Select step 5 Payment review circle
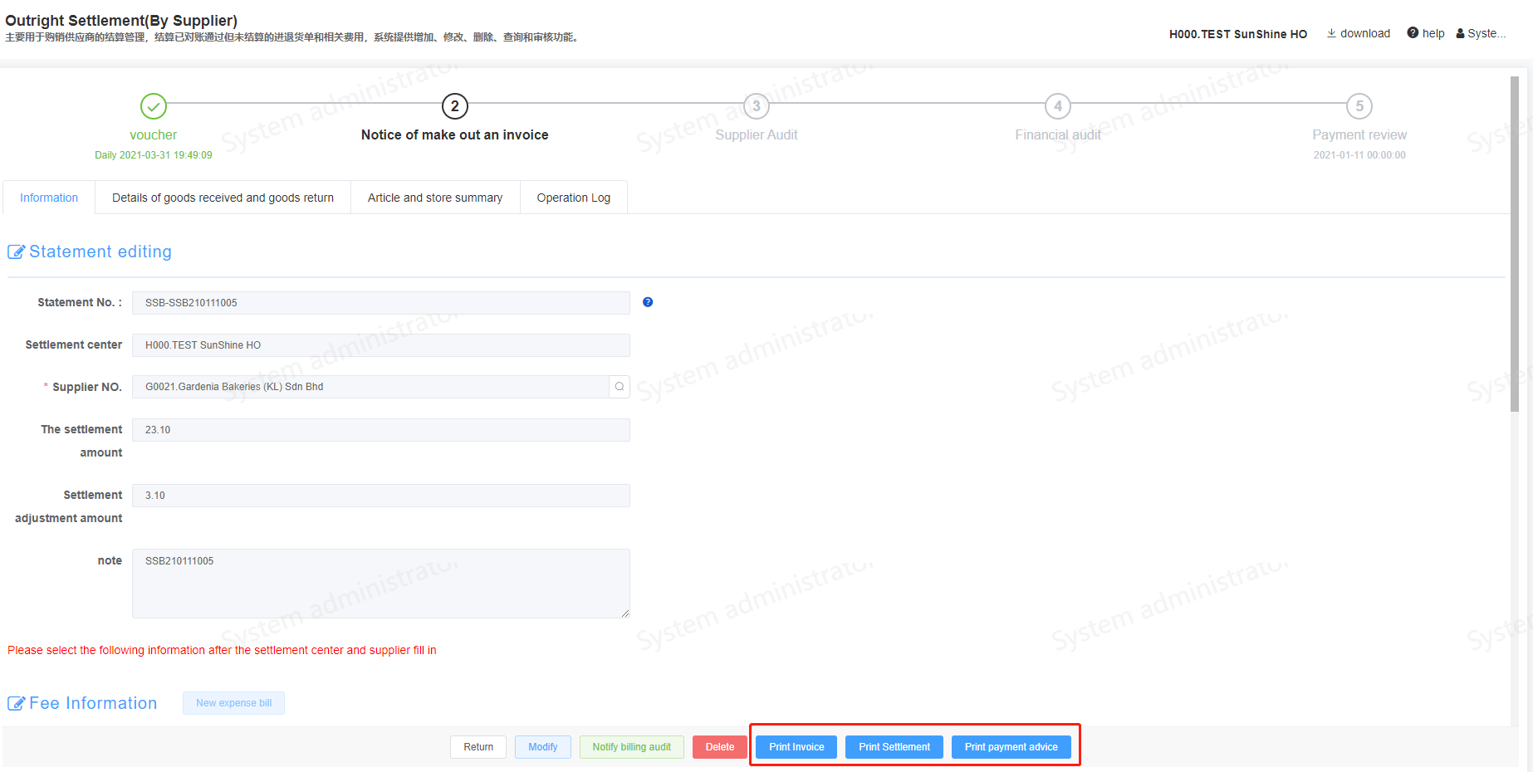The image size is (1533, 772). click(1359, 106)
